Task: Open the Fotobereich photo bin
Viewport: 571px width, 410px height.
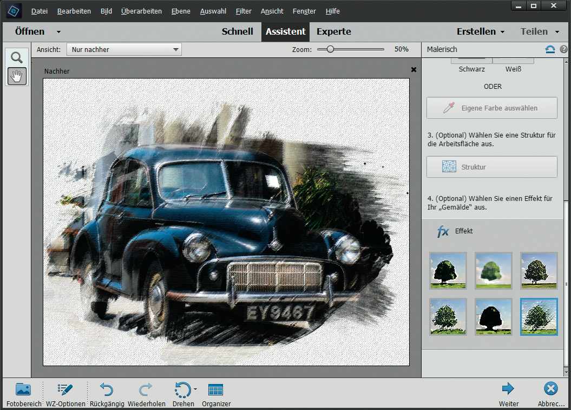Action: pos(23,389)
